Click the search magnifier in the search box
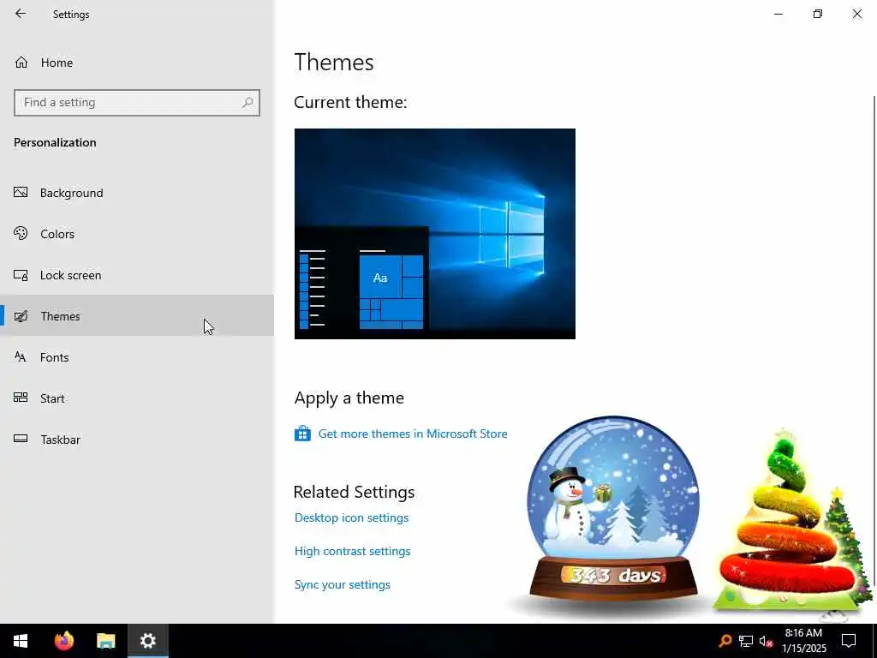877x658 pixels. 248,103
